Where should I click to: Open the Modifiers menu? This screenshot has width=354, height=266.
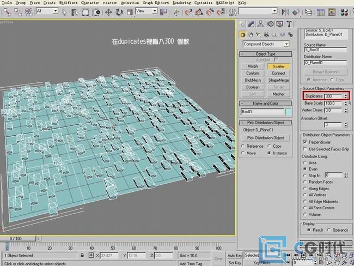(68, 3)
